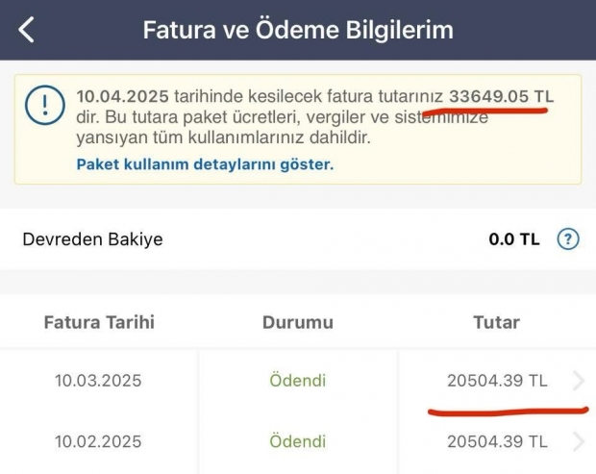Screen dimensions: 596x474
Task: Click the 20504.39 TL amount for 10.02.2025
Action: (x=497, y=442)
